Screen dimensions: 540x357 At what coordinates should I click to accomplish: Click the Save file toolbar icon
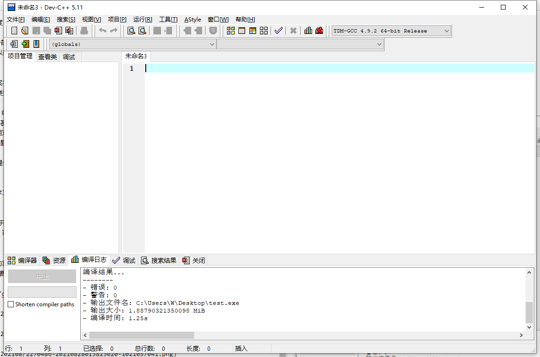[36, 31]
